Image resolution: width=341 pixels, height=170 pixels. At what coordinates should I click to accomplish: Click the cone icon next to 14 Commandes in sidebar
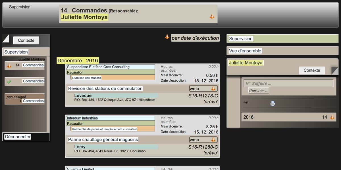tap(9, 66)
